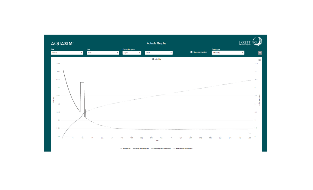Expand the Unit dropdown

103,53
